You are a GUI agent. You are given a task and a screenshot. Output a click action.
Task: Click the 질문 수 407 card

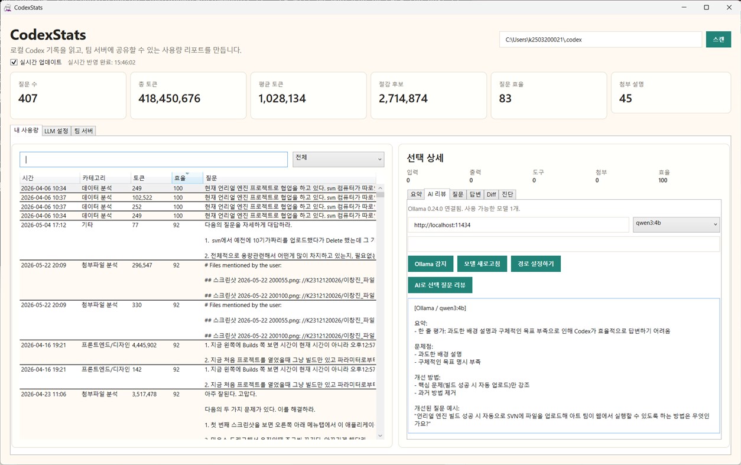coord(68,96)
